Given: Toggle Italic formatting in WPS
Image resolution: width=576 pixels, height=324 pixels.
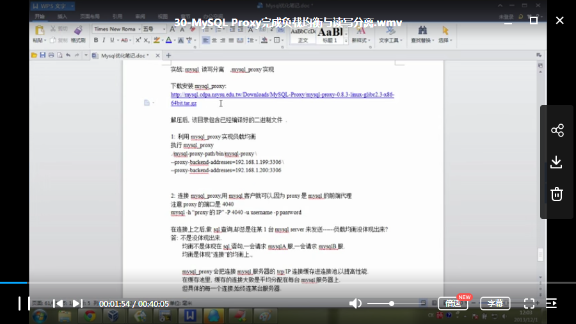Looking at the screenshot, I should click(x=104, y=40).
